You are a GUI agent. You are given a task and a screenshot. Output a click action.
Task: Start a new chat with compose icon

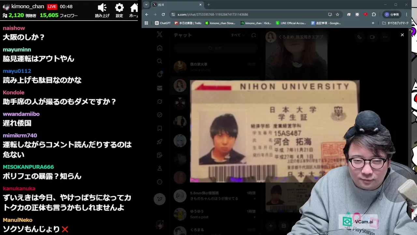point(253,35)
